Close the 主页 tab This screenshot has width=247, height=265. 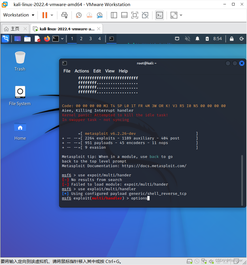coord(25,29)
